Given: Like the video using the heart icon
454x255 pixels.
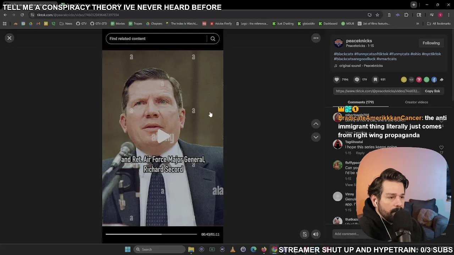Looking at the screenshot, I should tap(337, 80).
